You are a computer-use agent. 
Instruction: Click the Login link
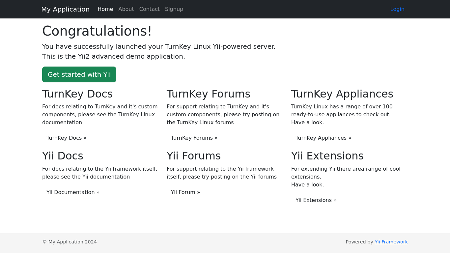click(397, 9)
